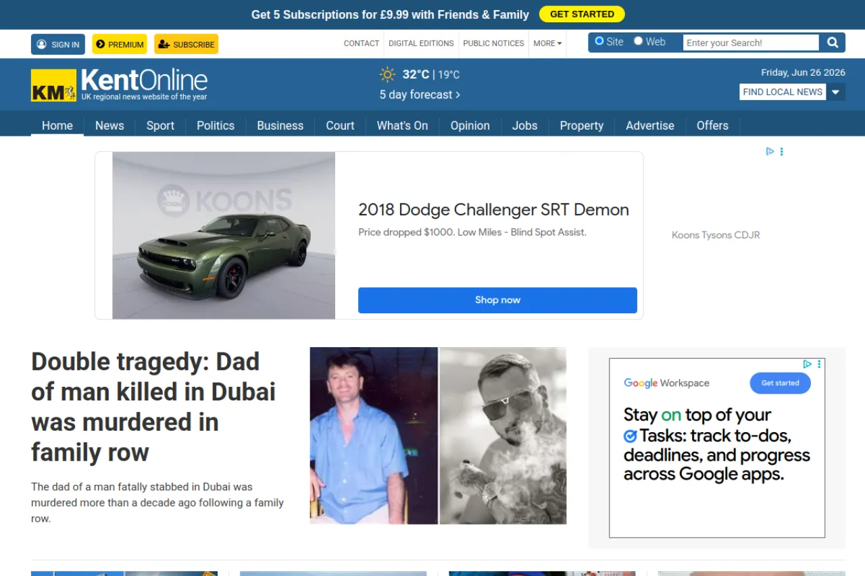This screenshot has height=576, width=865.
Task: Open ad options dots above Koons ad
Action: click(x=782, y=151)
